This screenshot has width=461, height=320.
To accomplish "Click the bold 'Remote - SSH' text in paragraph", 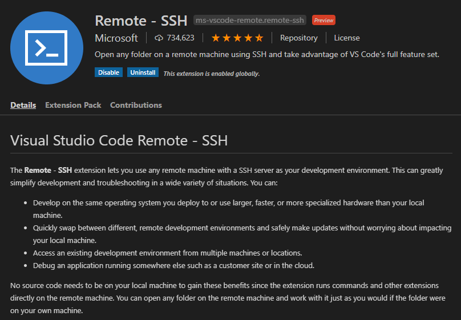I will [48, 170].
